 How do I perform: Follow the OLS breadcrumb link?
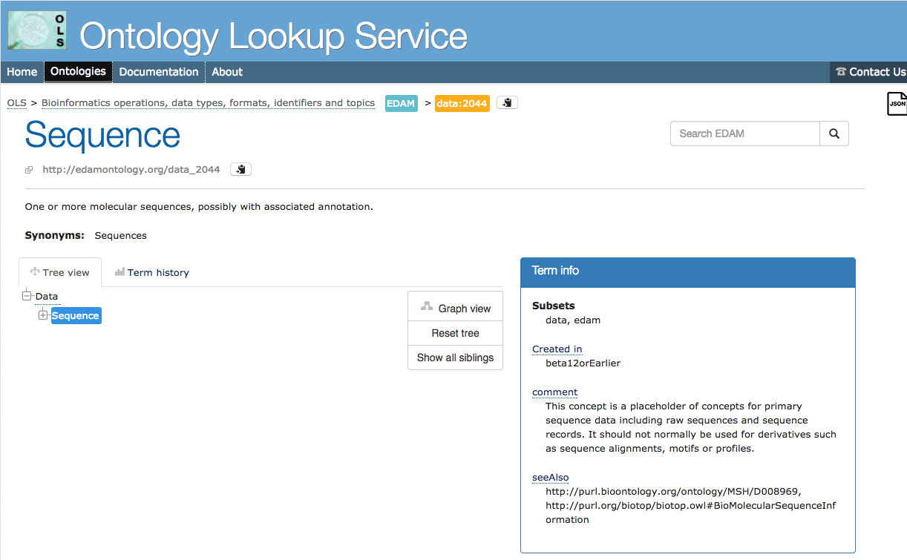point(16,103)
